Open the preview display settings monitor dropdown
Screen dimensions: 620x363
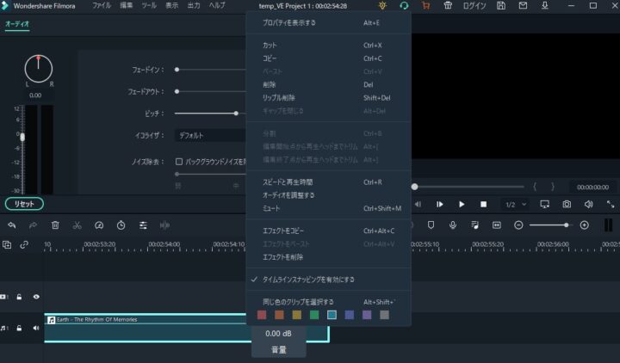(545, 204)
